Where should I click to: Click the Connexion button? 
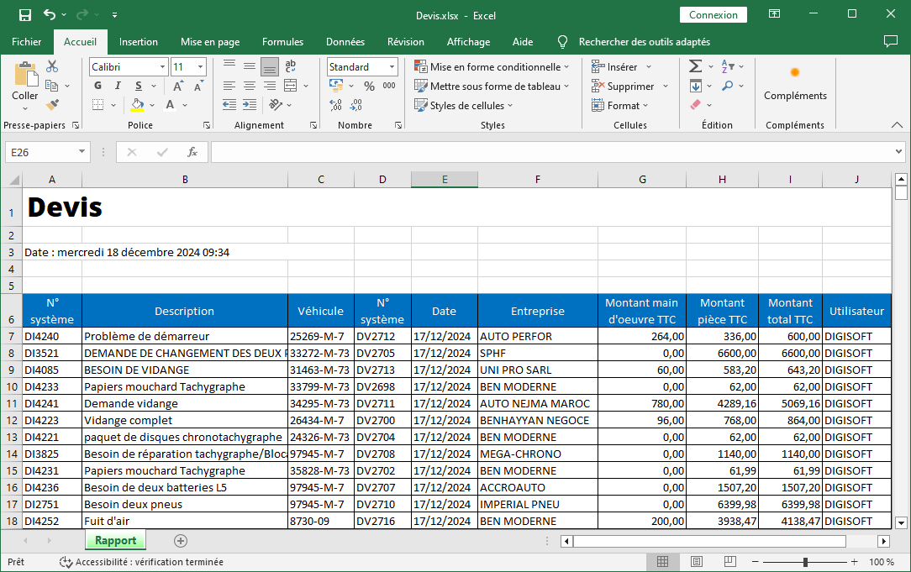[714, 15]
